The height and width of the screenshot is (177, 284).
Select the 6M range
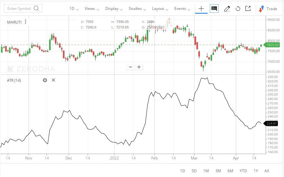pos(230,171)
